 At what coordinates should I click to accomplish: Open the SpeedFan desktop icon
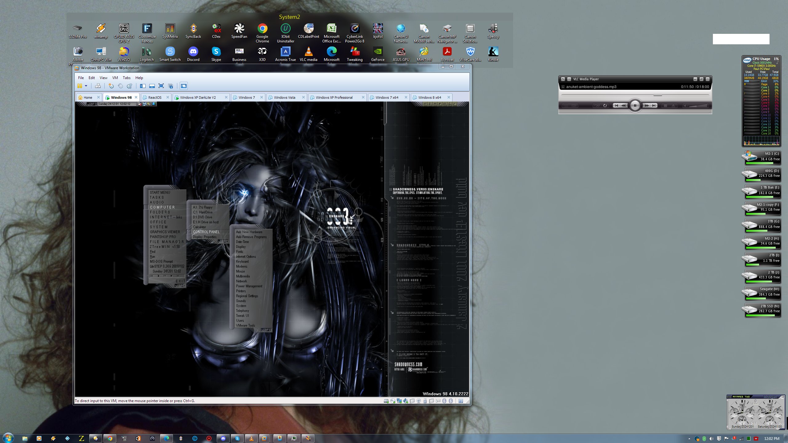pos(239,31)
